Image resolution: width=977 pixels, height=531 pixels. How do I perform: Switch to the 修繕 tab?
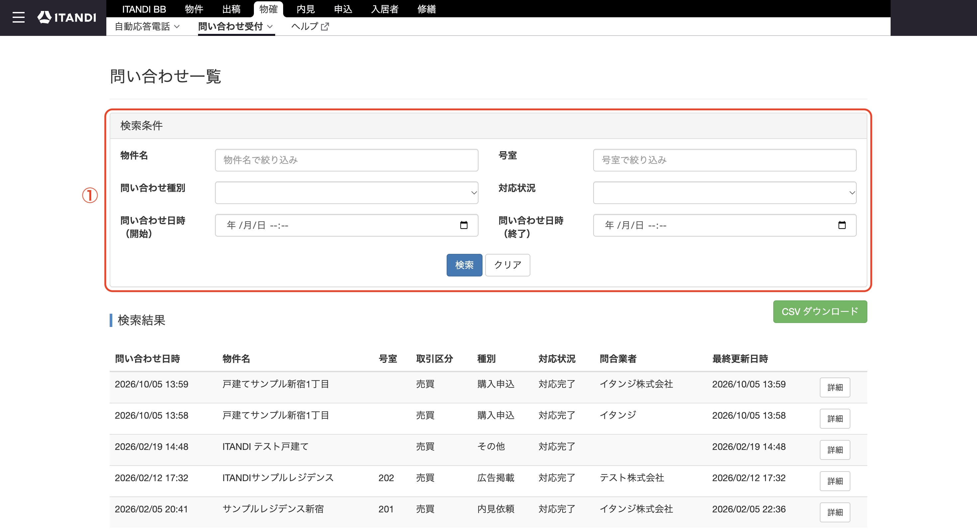[426, 9]
